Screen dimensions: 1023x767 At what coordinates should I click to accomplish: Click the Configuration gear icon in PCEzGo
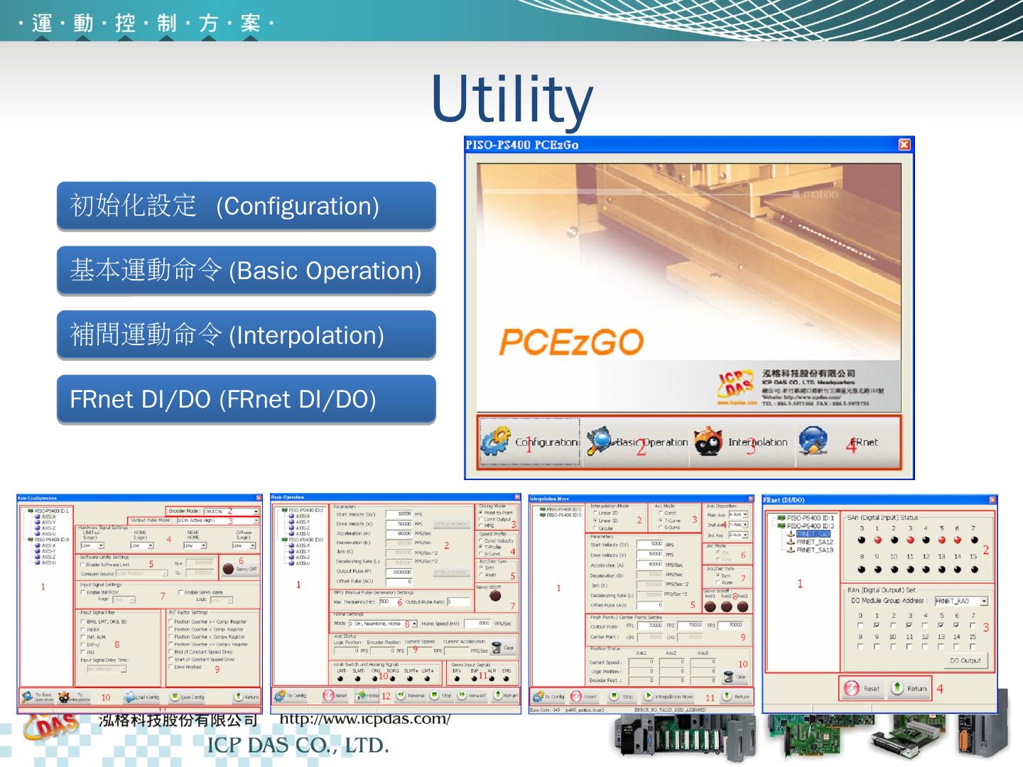[495, 442]
